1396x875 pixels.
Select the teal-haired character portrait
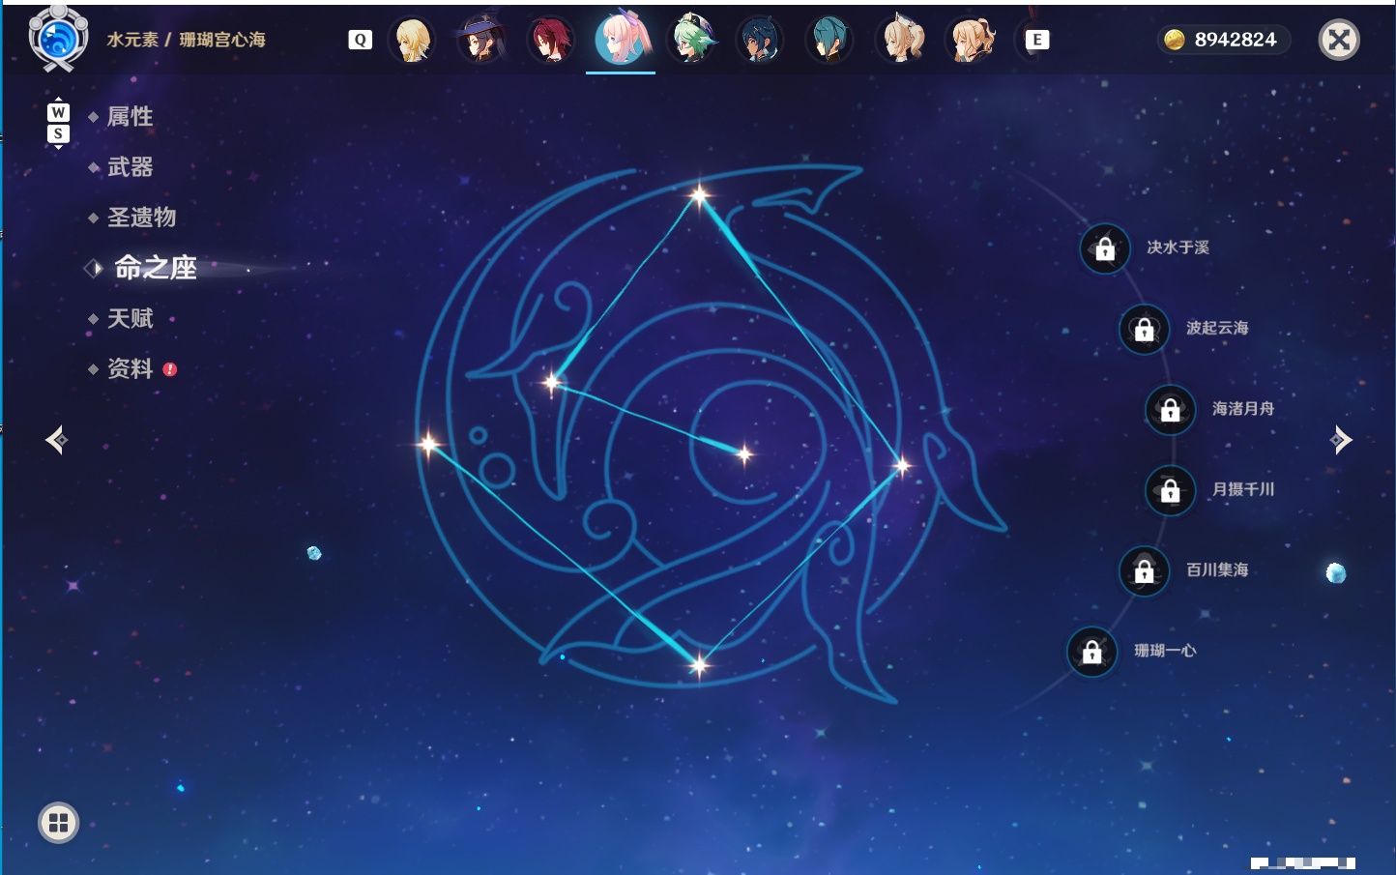[x=829, y=40]
